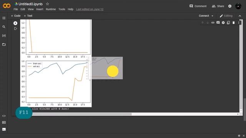Open the Insert menu

(40, 9)
